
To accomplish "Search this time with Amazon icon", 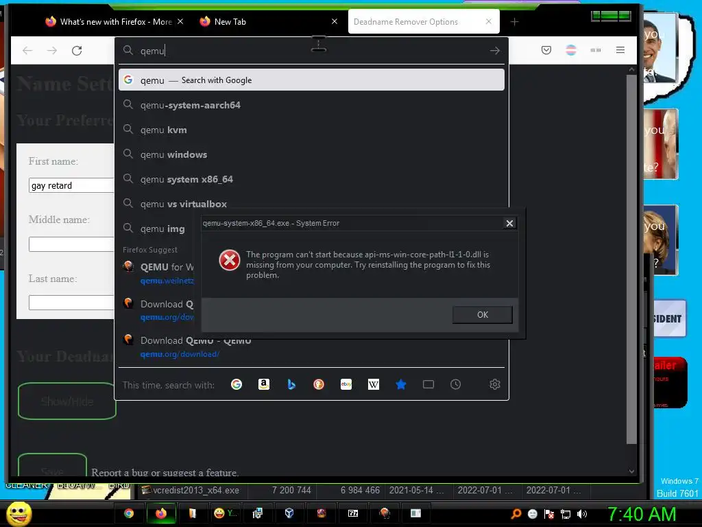I will 264,384.
